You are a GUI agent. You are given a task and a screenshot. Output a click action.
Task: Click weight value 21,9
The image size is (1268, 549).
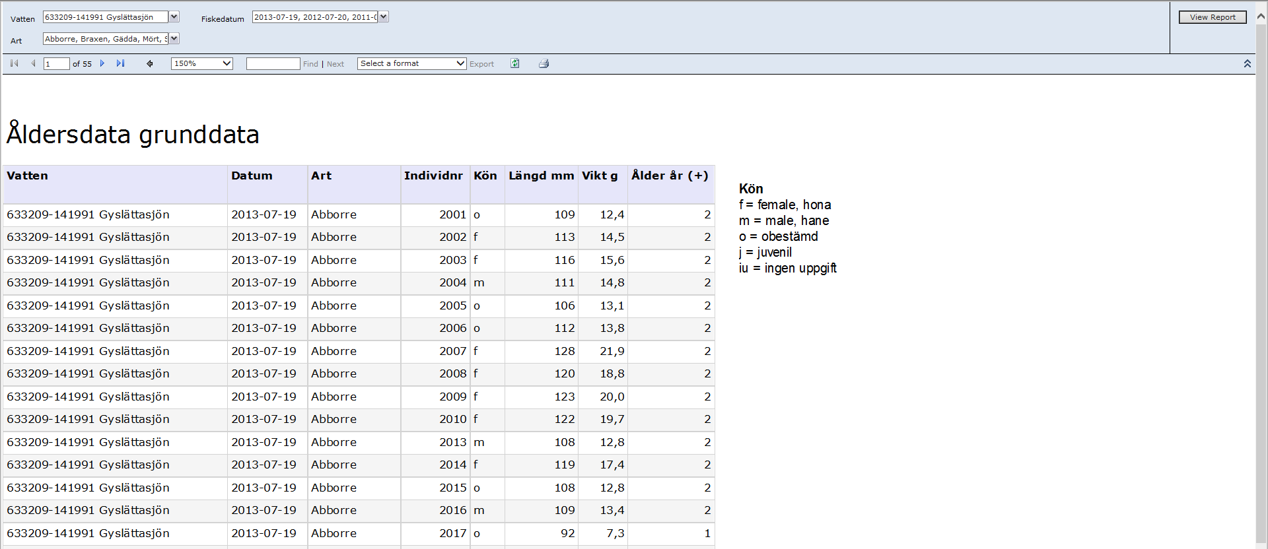(612, 351)
